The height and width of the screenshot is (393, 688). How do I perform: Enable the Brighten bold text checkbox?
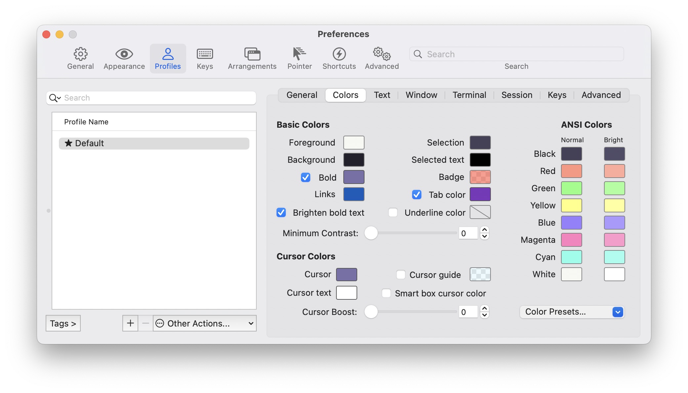pos(281,213)
